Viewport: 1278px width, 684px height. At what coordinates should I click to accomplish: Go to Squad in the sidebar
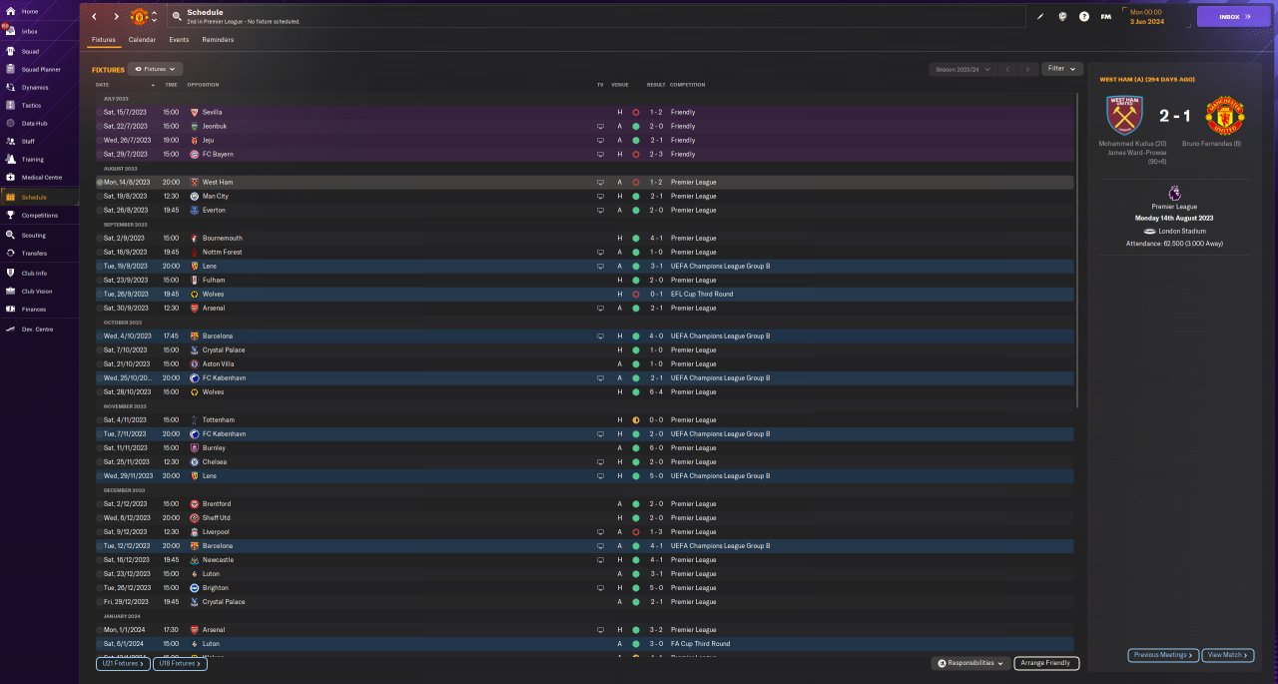[x=30, y=51]
